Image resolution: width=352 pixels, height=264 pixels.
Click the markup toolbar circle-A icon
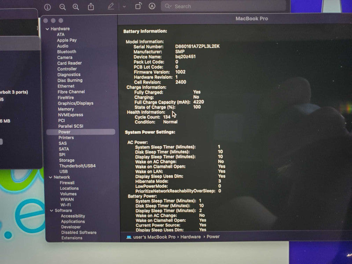(x=152, y=6)
